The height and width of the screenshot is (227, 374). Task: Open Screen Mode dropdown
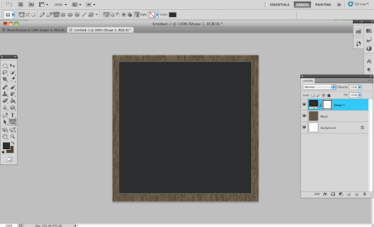point(91,5)
